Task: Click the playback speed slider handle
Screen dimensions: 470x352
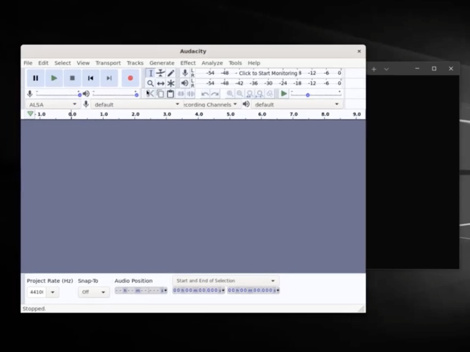Action: pyautogui.click(x=308, y=95)
